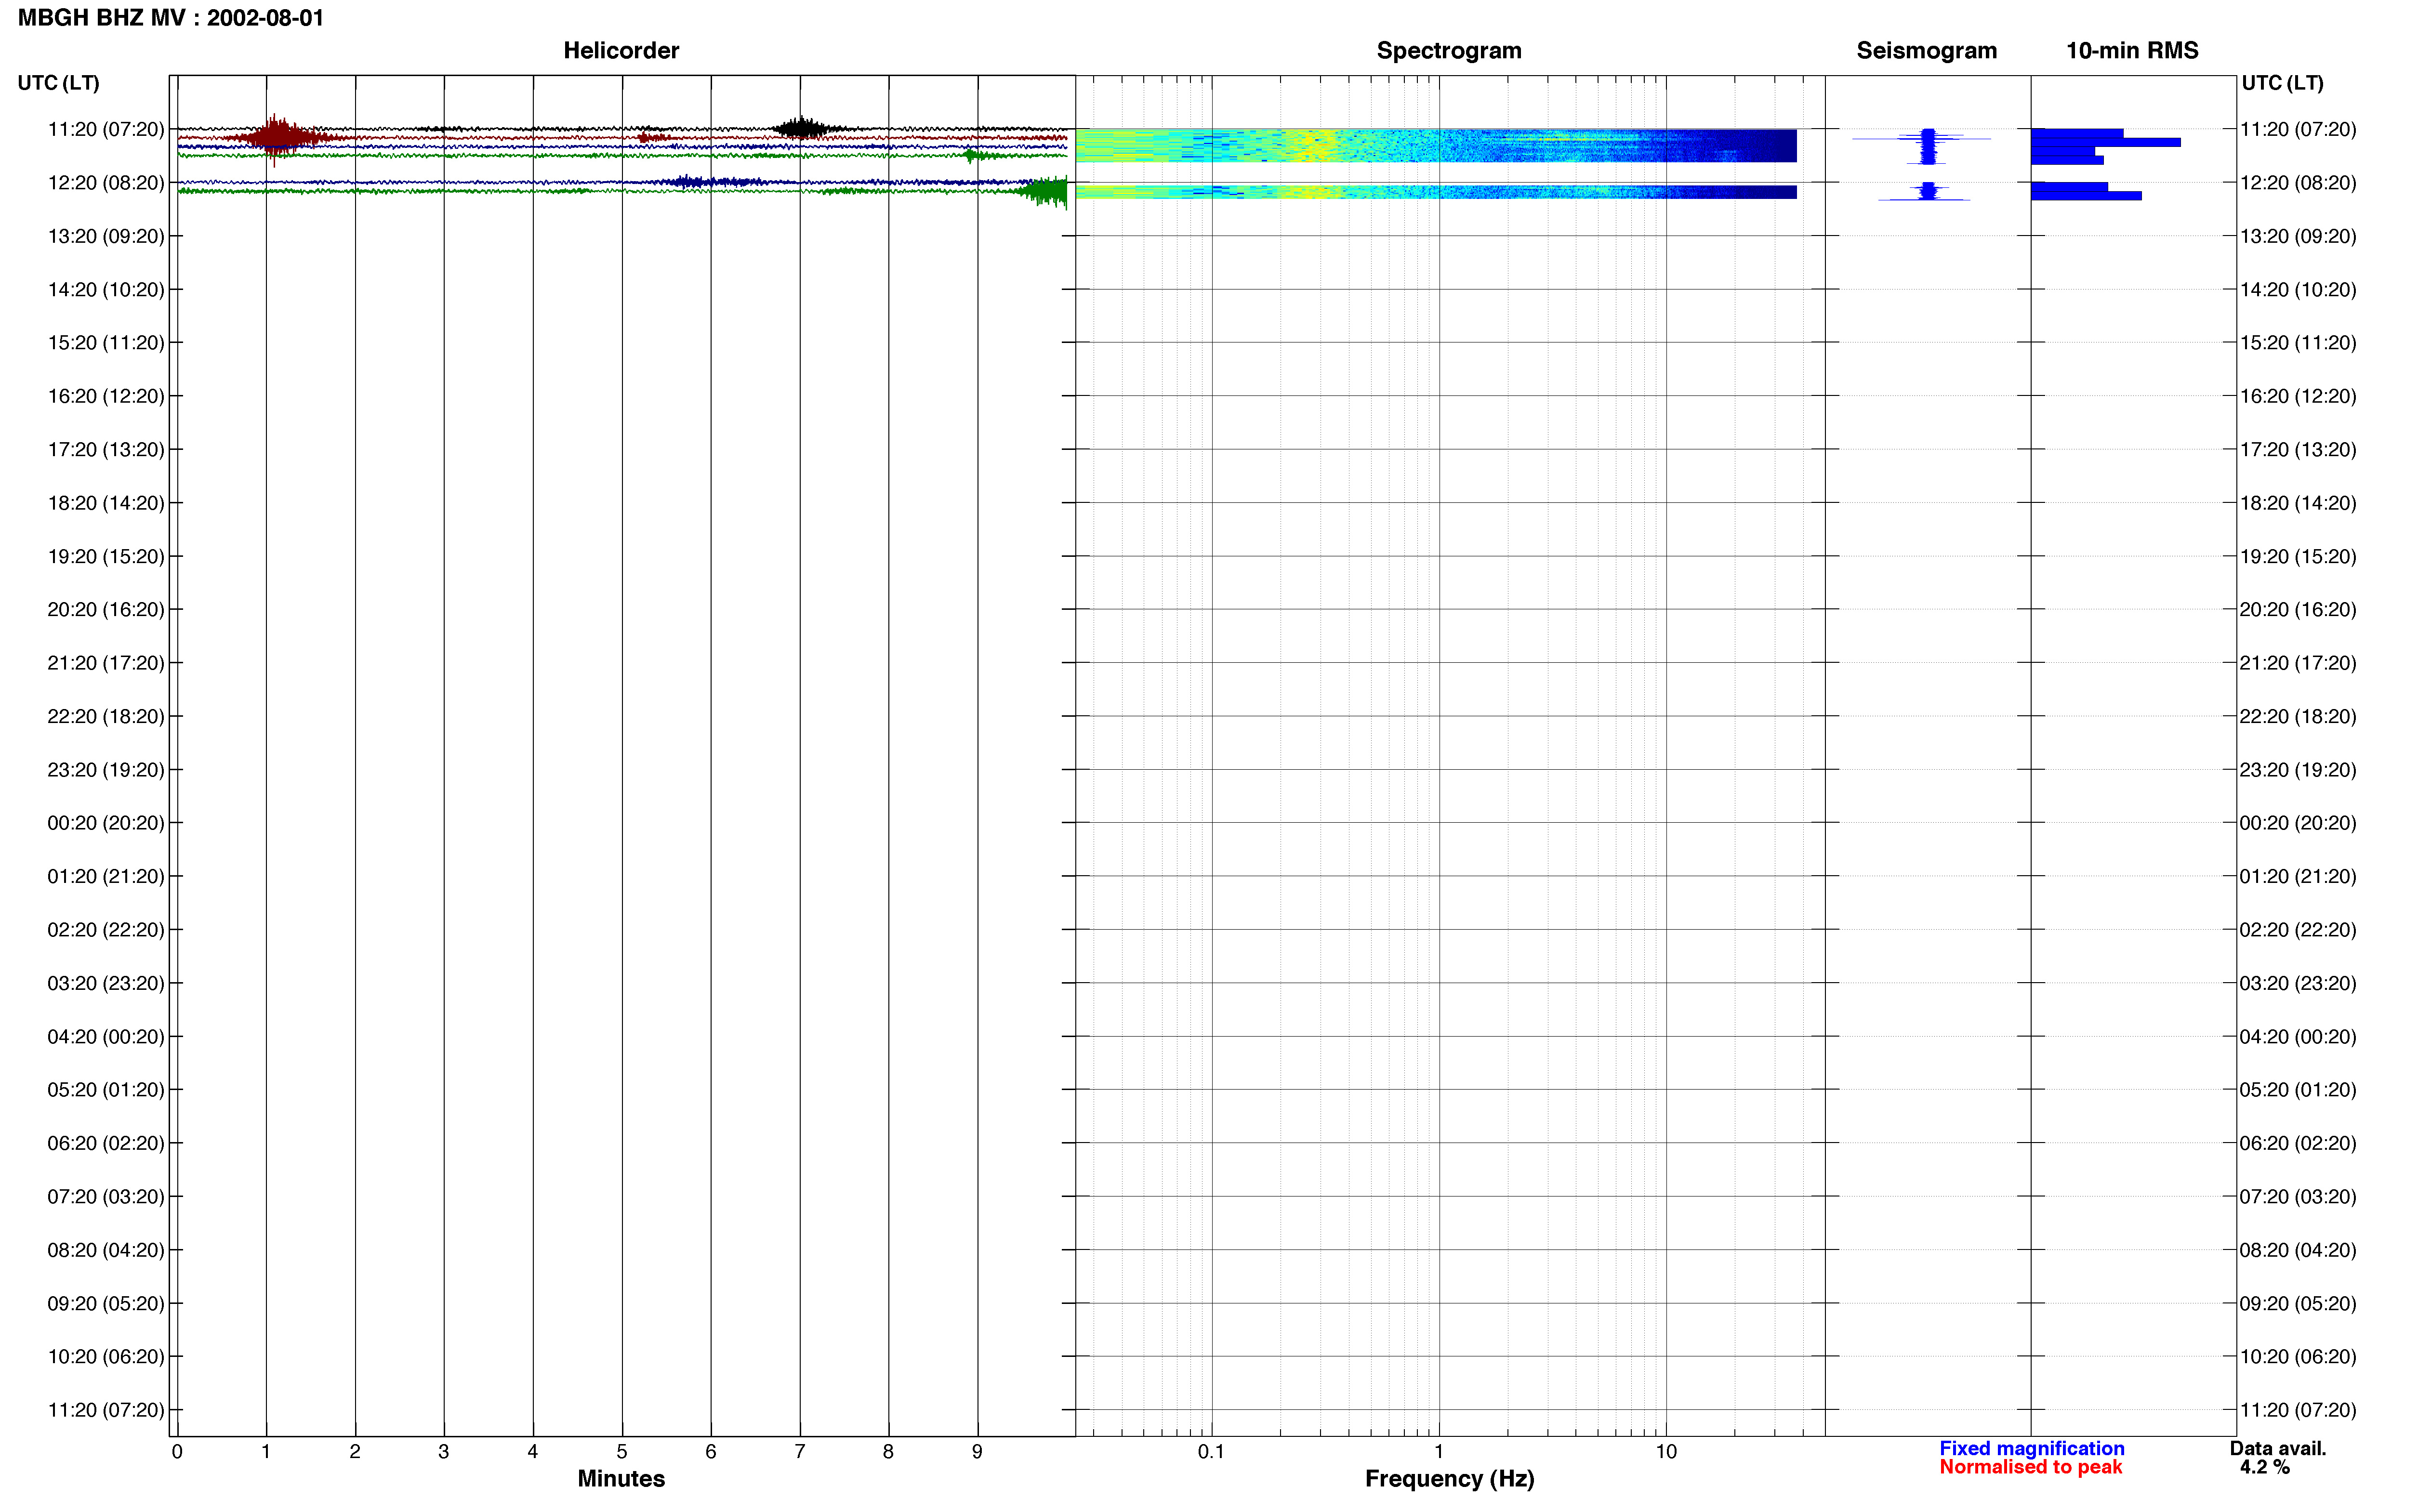Click the 7 tick on the Minutes axis

coord(800,1451)
